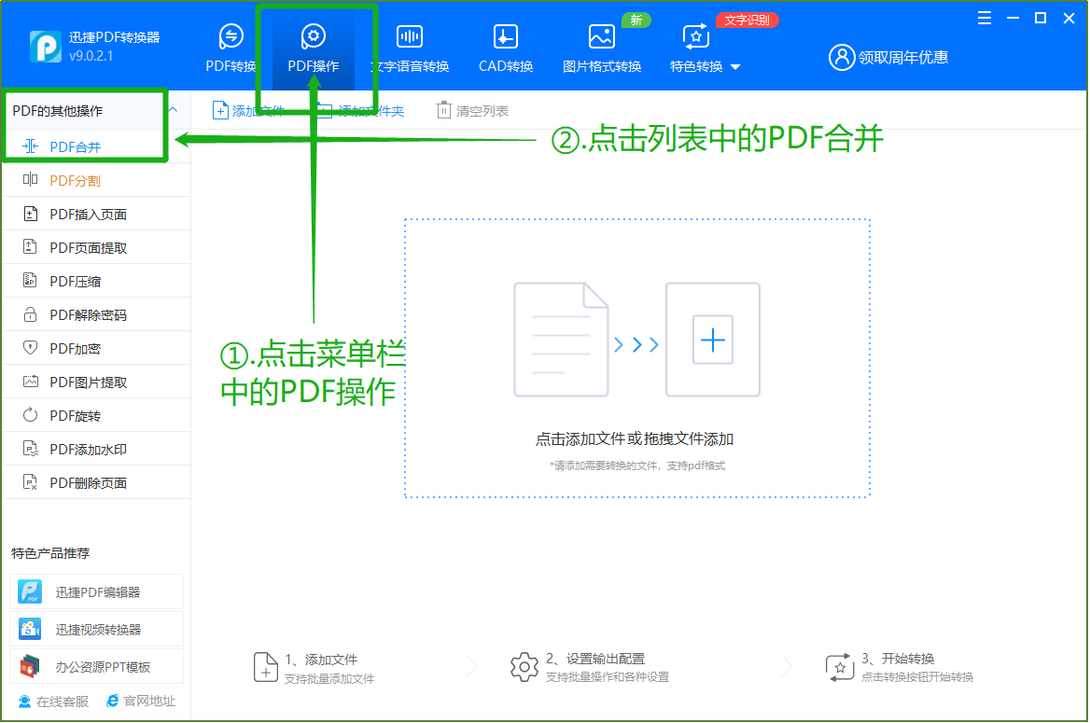Screen dimensions: 1090x723
Task: Switch to CAD转换 tab
Action: pyautogui.click(x=505, y=49)
